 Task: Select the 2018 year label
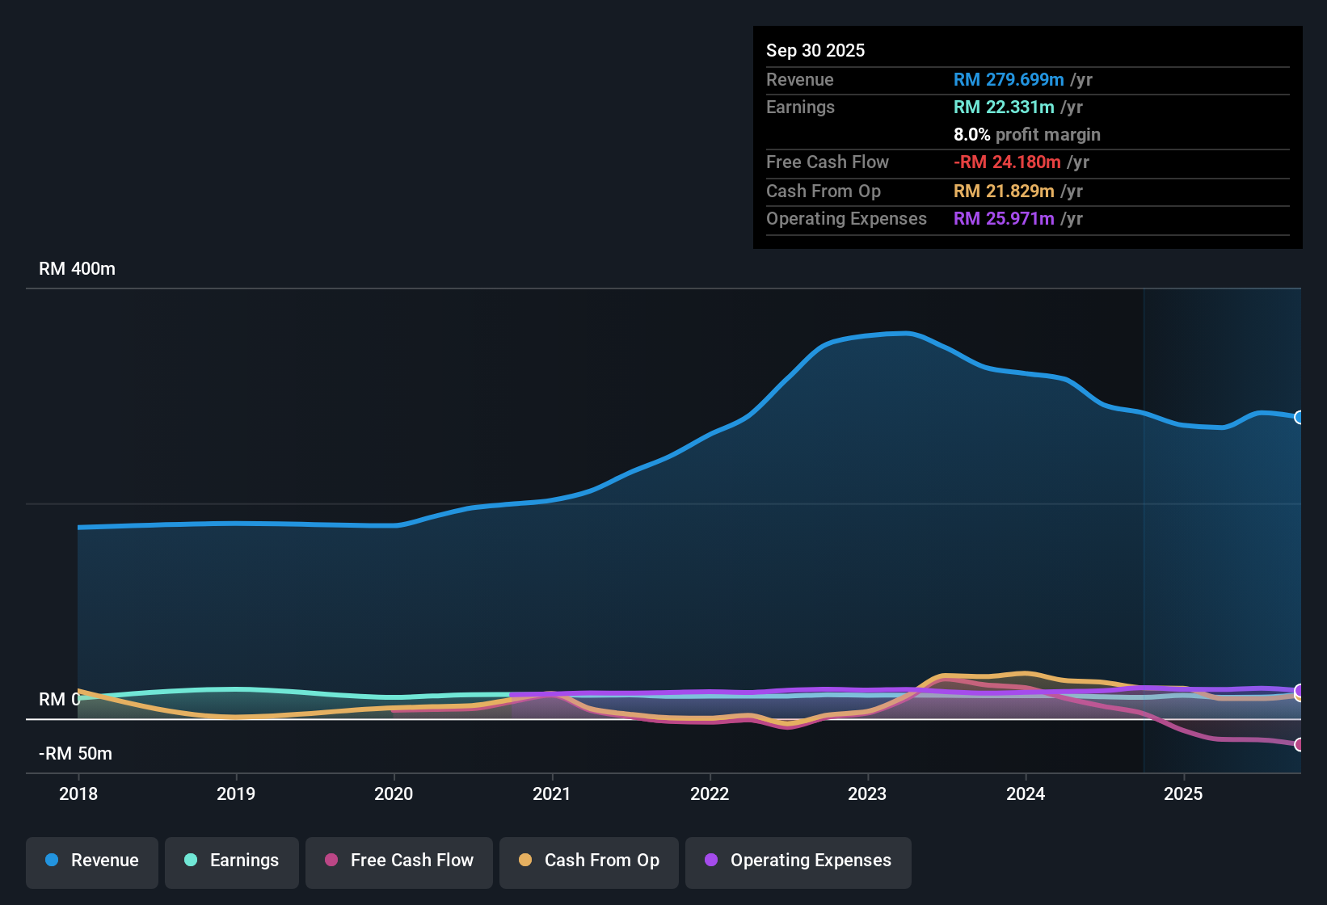(x=78, y=794)
